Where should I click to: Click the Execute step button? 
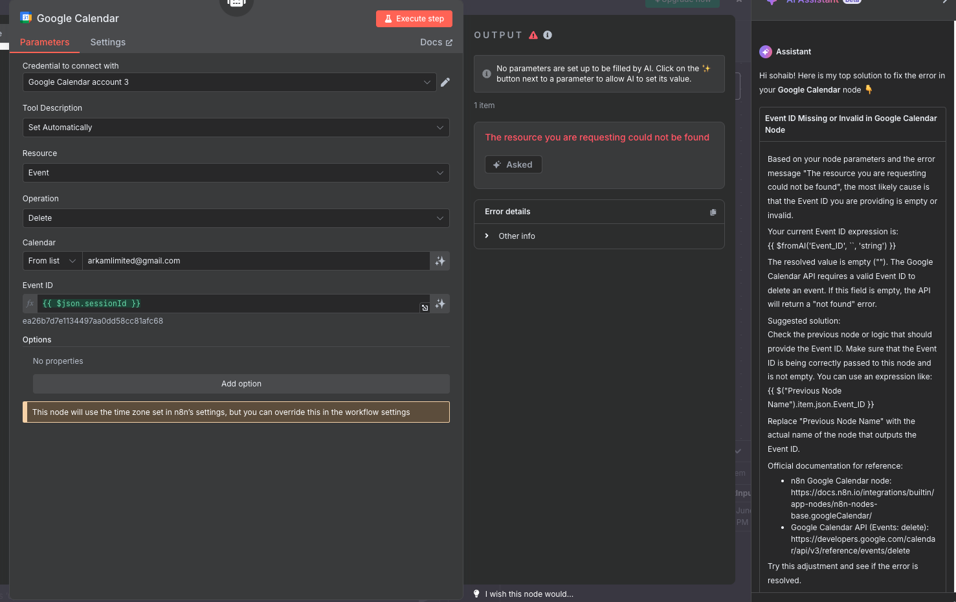coord(414,19)
